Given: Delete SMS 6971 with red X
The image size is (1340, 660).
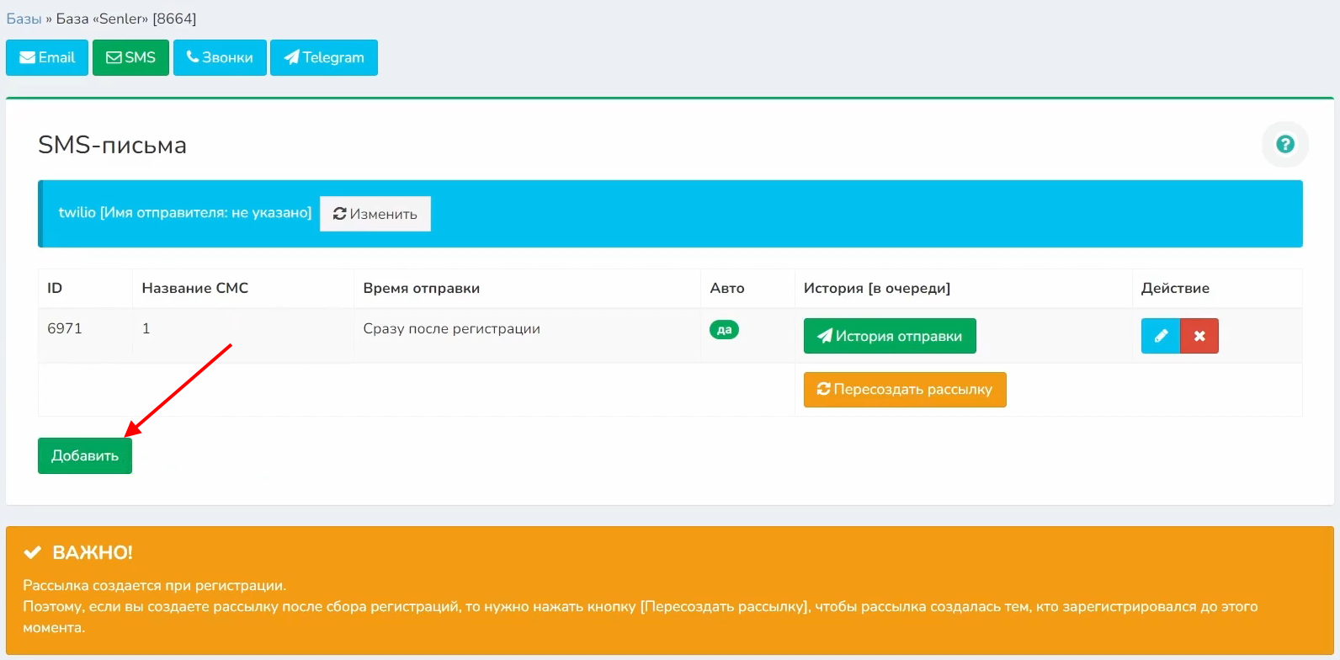Looking at the screenshot, I should coord(1199,336).
